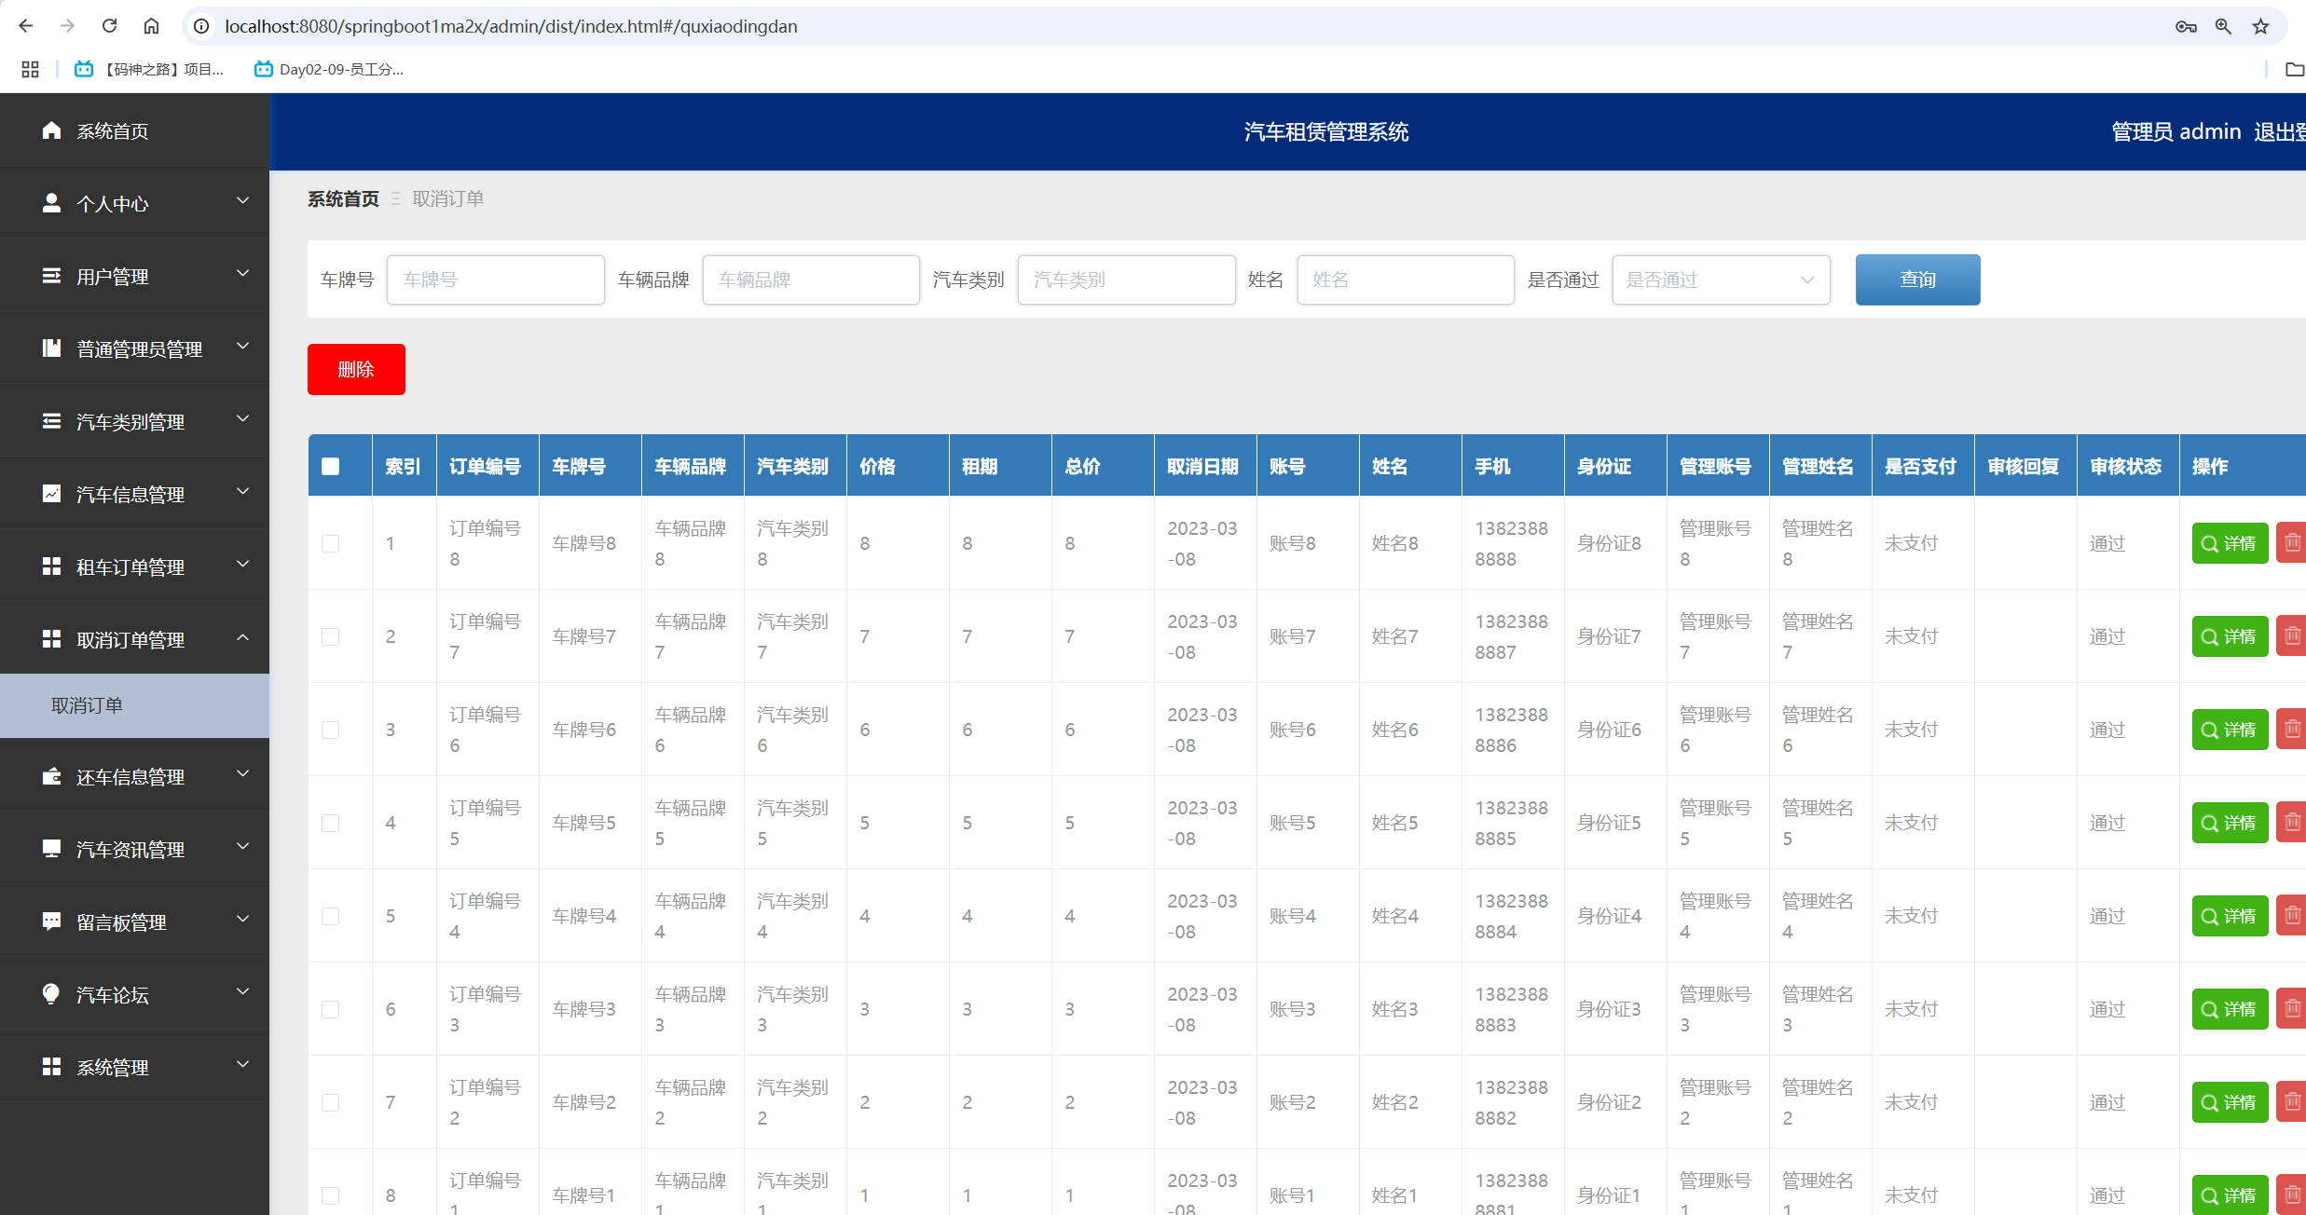
Task: Bookmark this page with the star icon
Action: pyautogui.click(x=2260, y=26)
